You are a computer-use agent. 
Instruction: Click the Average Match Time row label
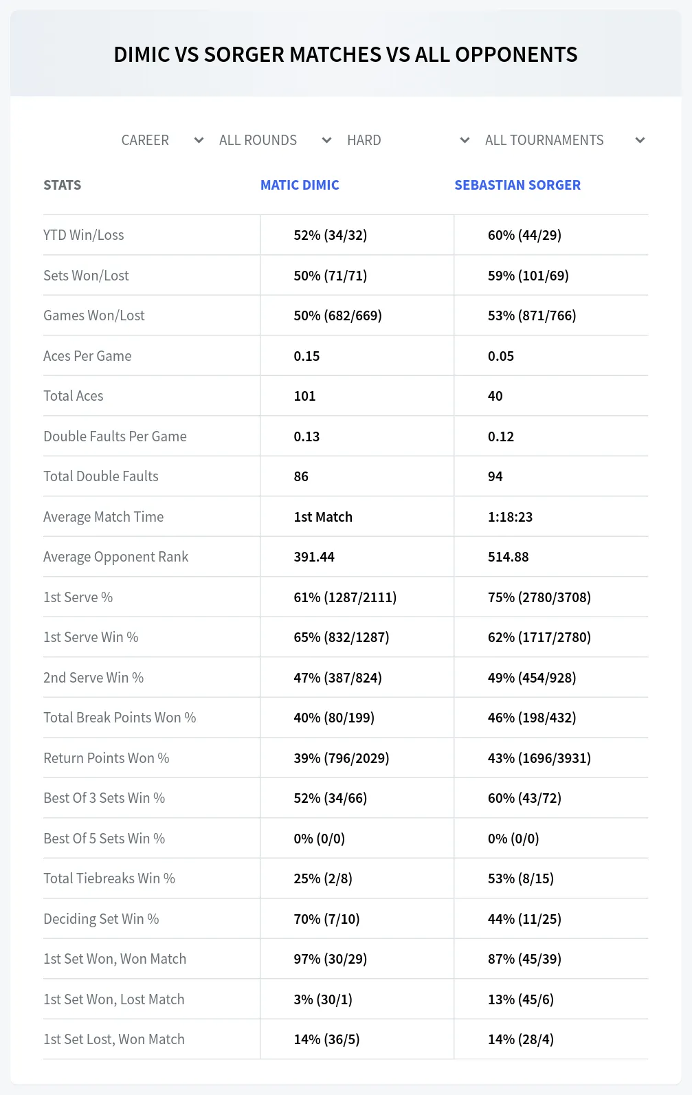pos(104,517)
